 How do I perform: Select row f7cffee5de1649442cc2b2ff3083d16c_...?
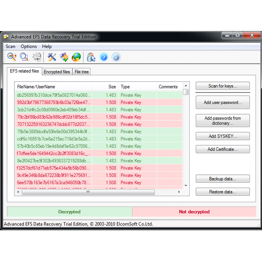(x=99, y=153)
